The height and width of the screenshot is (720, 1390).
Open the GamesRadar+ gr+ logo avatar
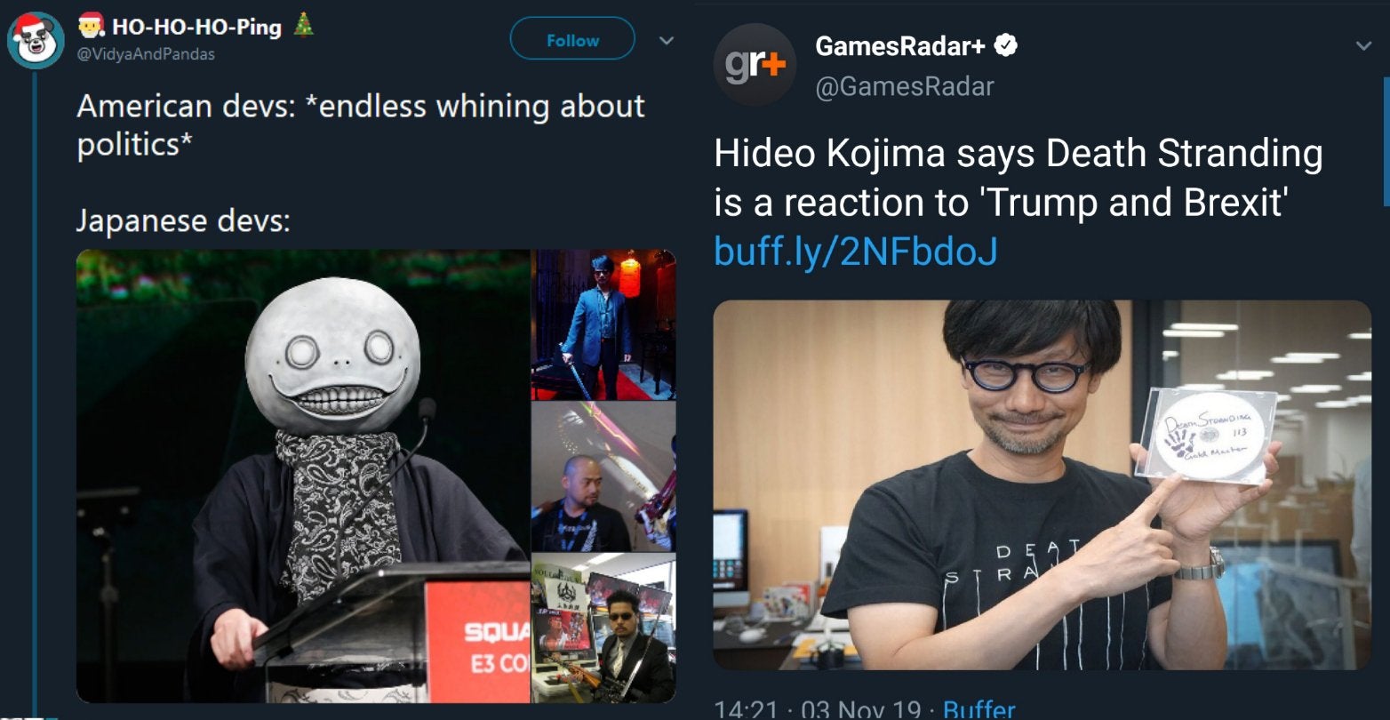click(x=755, y=65)
